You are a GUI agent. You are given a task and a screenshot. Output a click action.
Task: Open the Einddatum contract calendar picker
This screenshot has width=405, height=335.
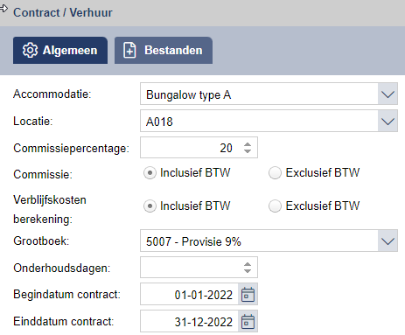[248, 321]
